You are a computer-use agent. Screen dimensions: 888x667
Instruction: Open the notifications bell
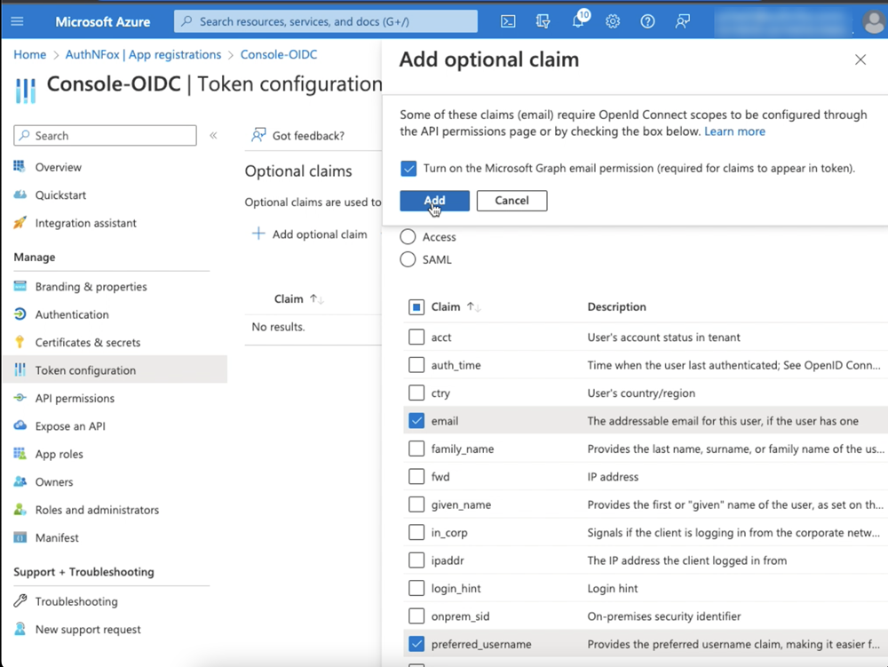(578, 21)
